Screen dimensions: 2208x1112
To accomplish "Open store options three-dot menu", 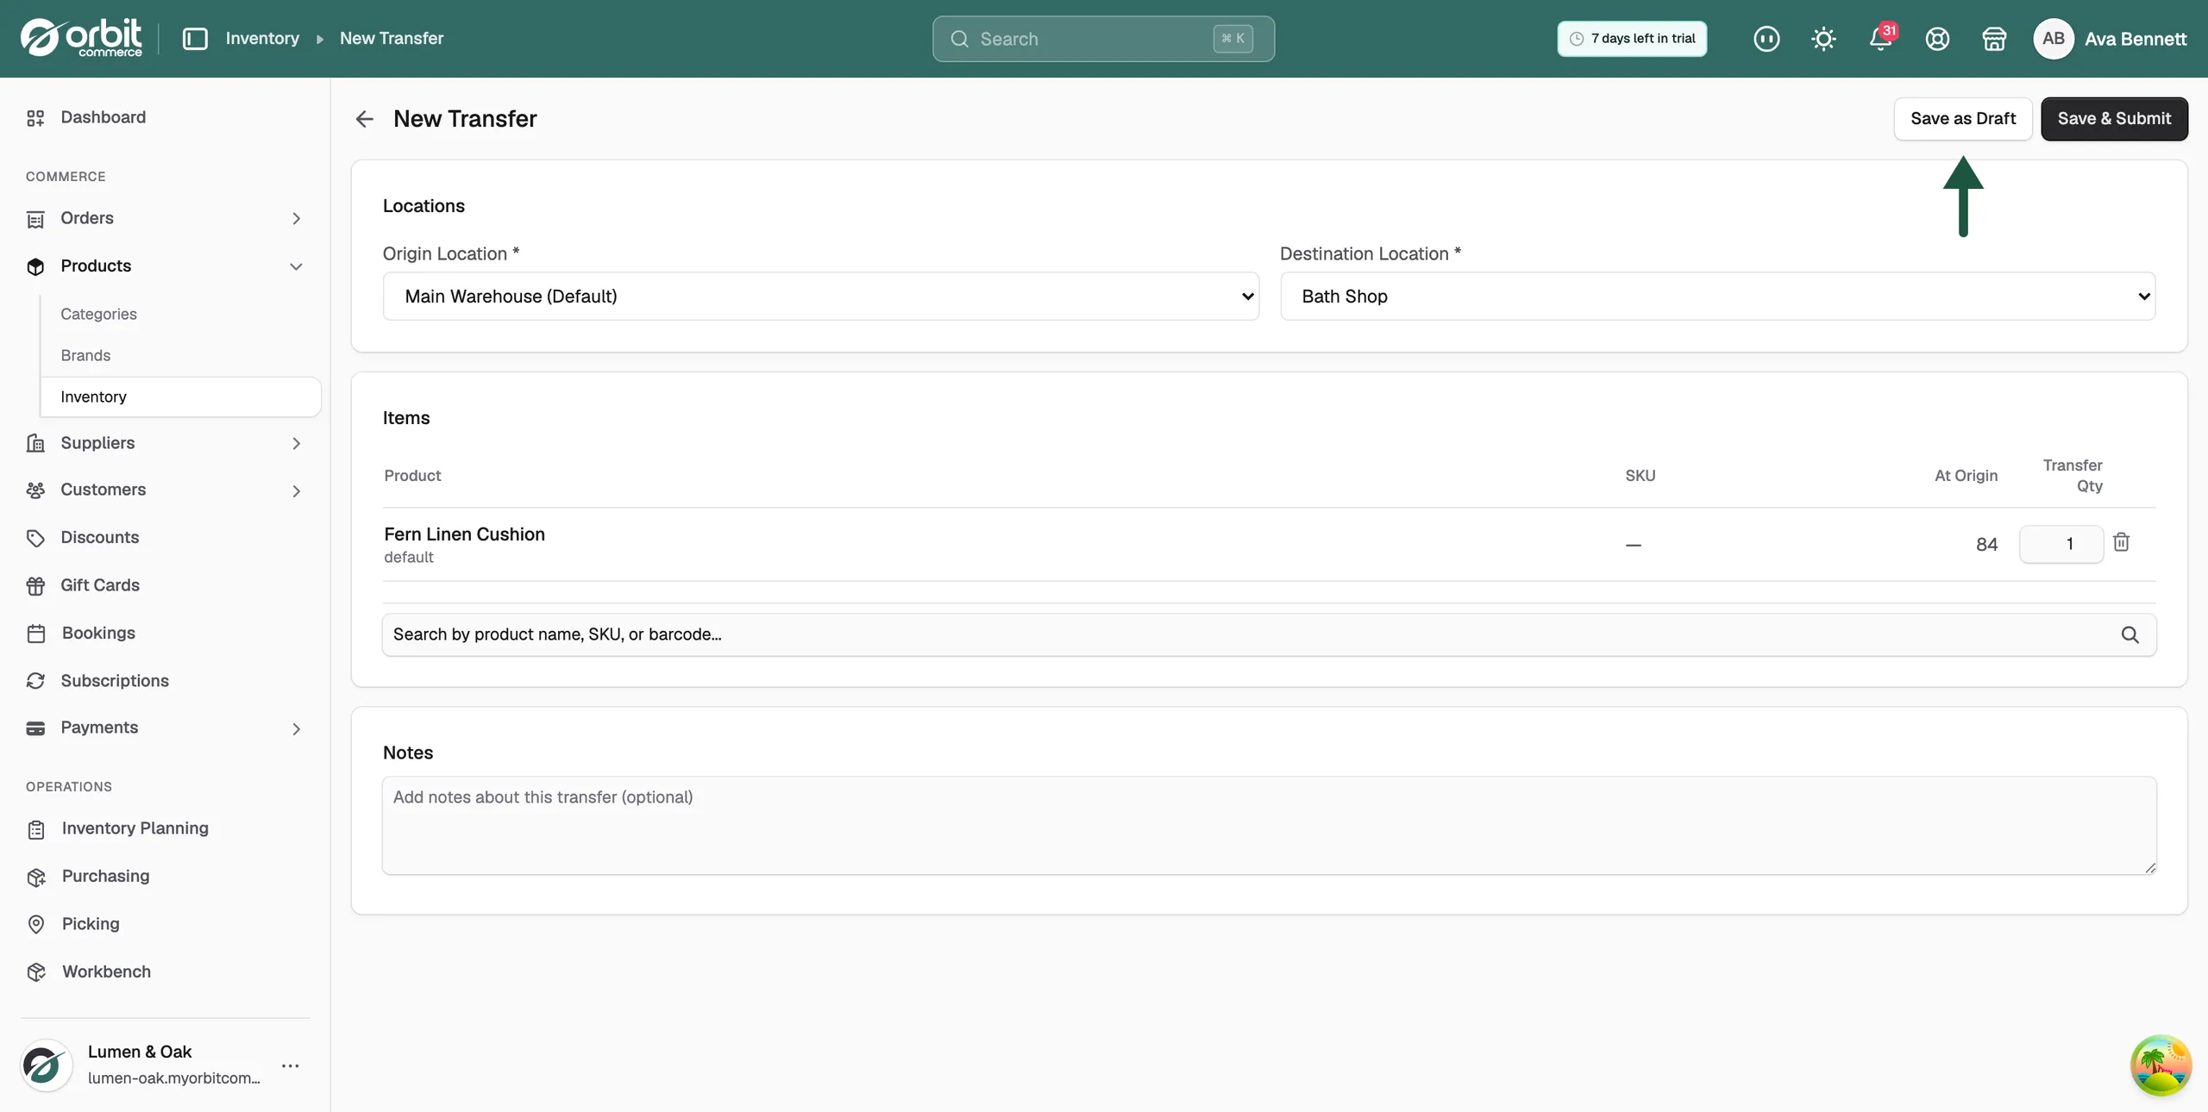I will (291, 1065).
